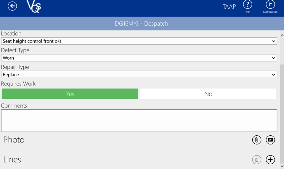Click the back arrow icon
This screenshot has width=284, height=169.
pos(12,6)
